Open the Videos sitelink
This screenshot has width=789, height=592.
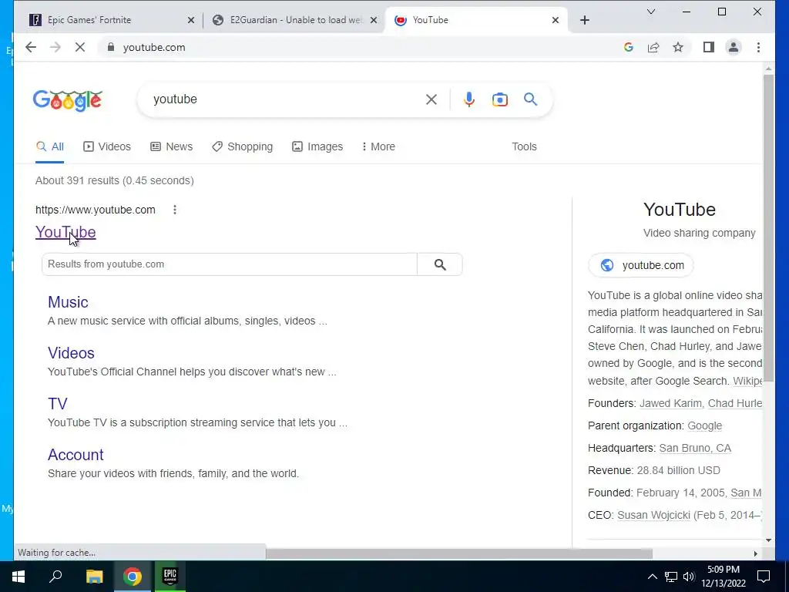(71, 353)
